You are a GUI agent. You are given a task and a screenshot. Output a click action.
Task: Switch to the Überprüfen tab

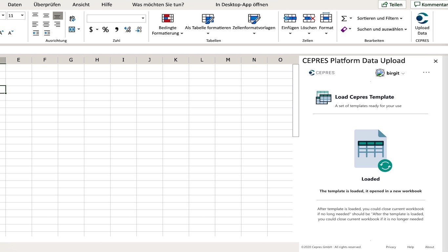tap(47, 5)
